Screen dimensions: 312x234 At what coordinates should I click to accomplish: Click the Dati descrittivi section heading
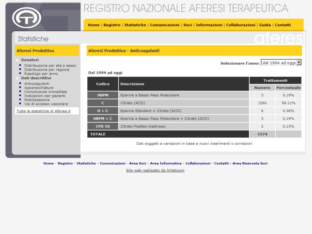[36, 78]
